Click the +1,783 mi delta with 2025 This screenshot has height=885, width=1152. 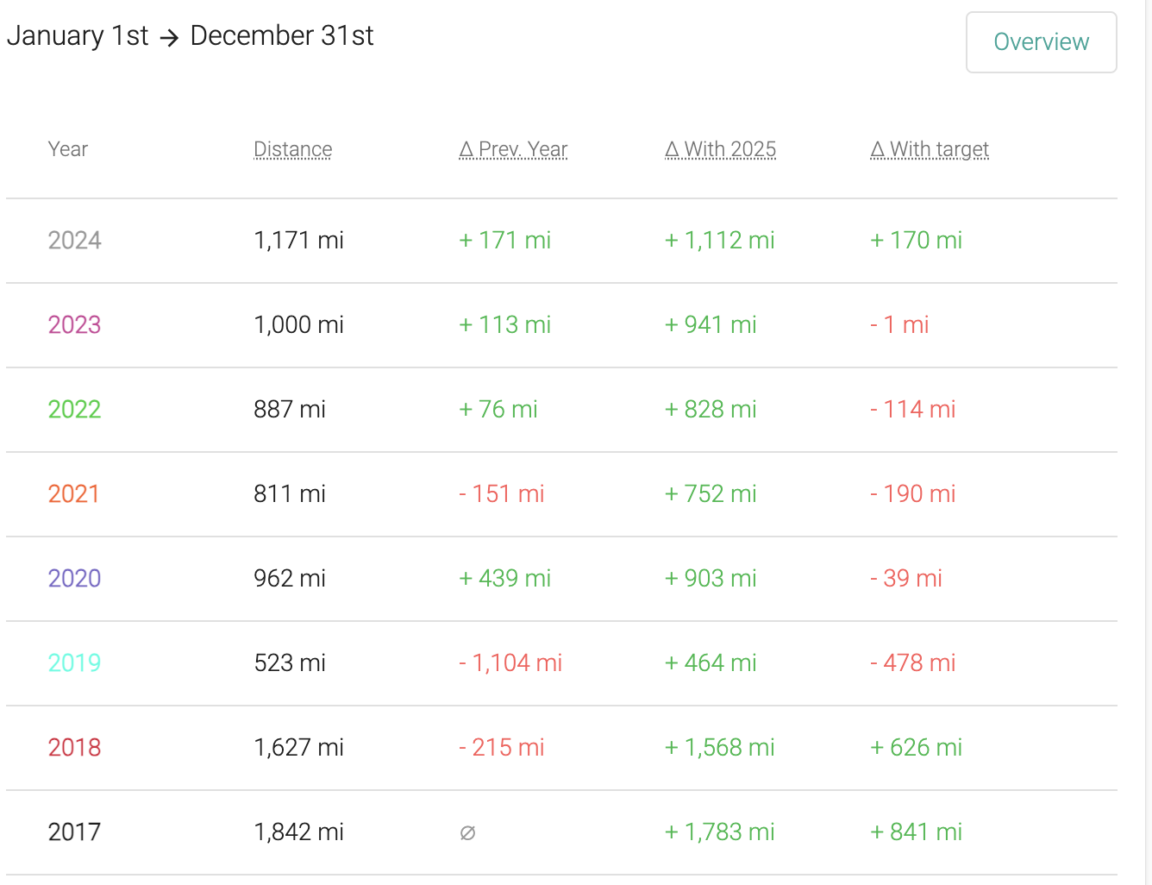coord(719,832)
